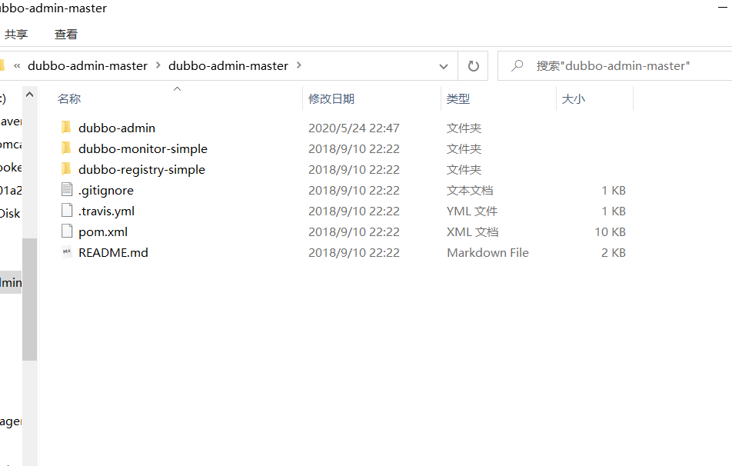The height and width of the screenshot is (466, 732).
Task: Click the Markdown File type cell
Action: click(487, 253)
